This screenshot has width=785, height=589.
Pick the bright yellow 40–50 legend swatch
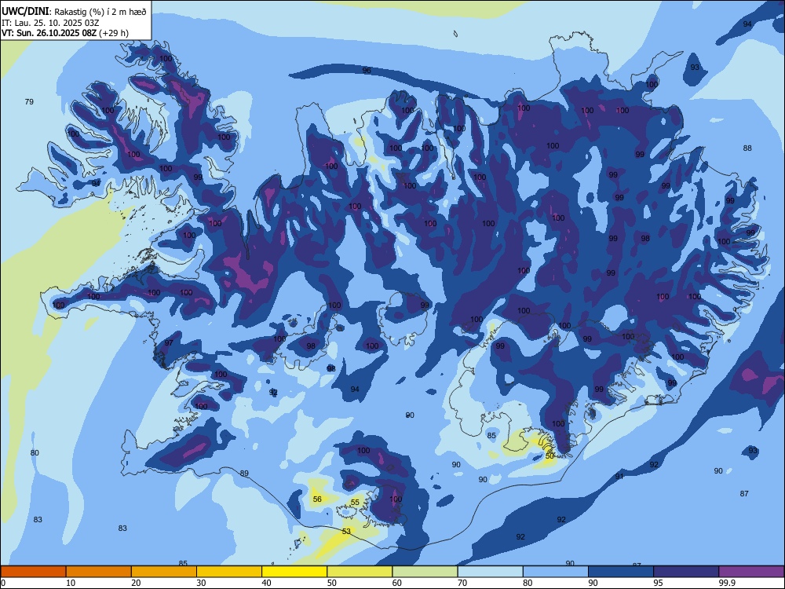(x=294, y=572)
